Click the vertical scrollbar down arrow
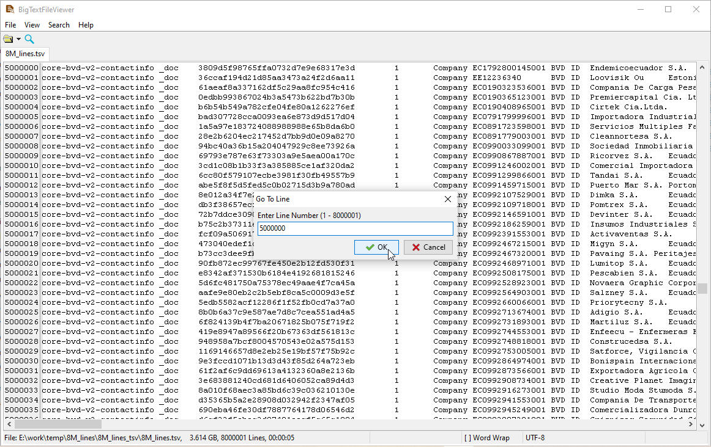Viewport: 711px width, 447px height. (702, 425)
